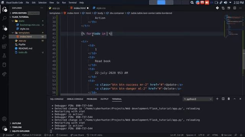The image size is (245, 137).
Task: Create a new terminal with plus icon
Action: (217, 99)
